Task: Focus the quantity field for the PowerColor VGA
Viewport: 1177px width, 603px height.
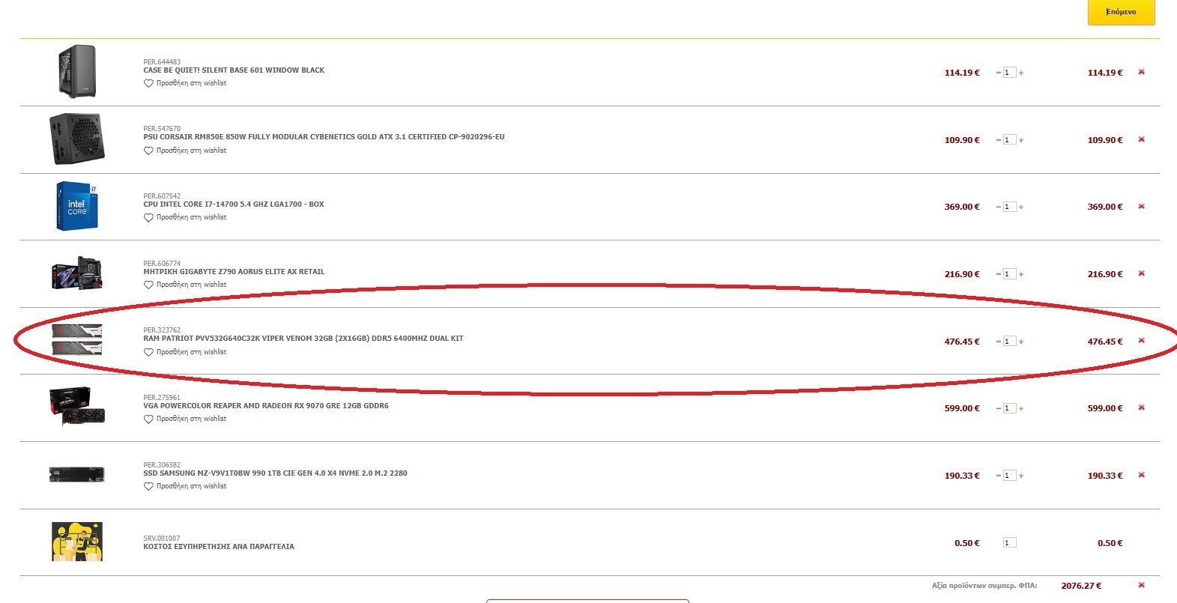Action: coord(1010,408)
